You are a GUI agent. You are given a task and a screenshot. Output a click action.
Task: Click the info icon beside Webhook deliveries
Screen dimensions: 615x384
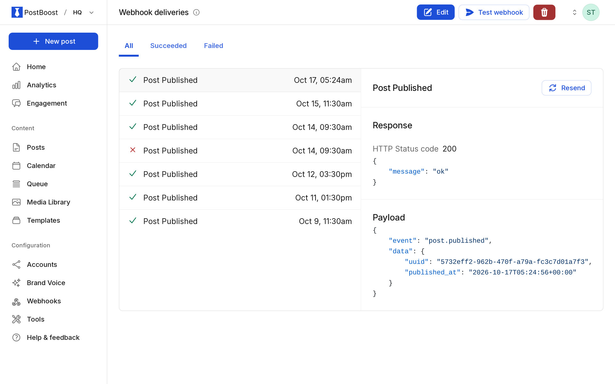pos(196,12)
